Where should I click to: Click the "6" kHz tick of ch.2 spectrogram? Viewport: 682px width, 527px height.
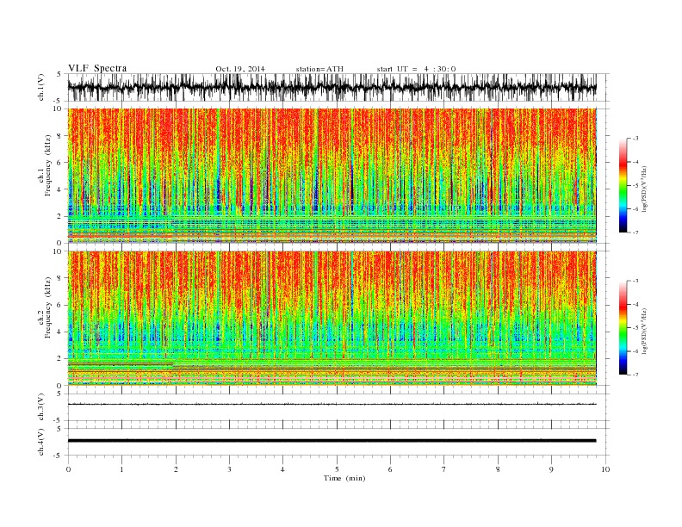click(x=60, y=305)
